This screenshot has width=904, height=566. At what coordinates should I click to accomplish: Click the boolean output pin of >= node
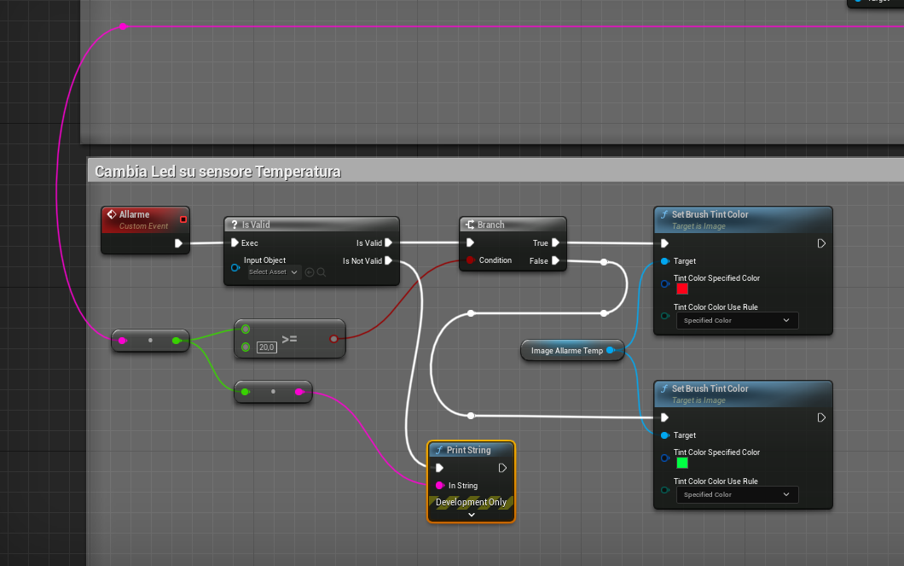333,339
